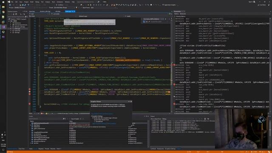
Task: Close the active main.cpp tab
Action: click(x=74, y=11)
